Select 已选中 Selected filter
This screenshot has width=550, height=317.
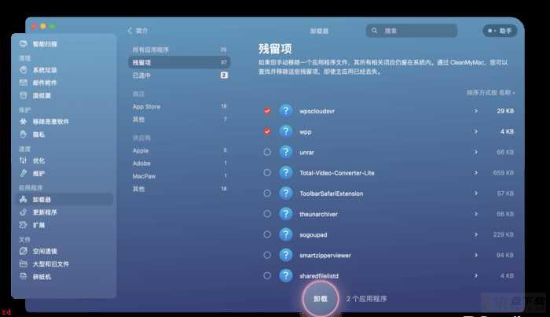click(x=179, y=76)
